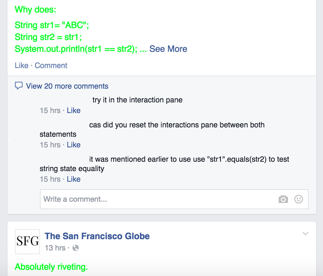Like the comment about string state equality

[x=74, y=179]
